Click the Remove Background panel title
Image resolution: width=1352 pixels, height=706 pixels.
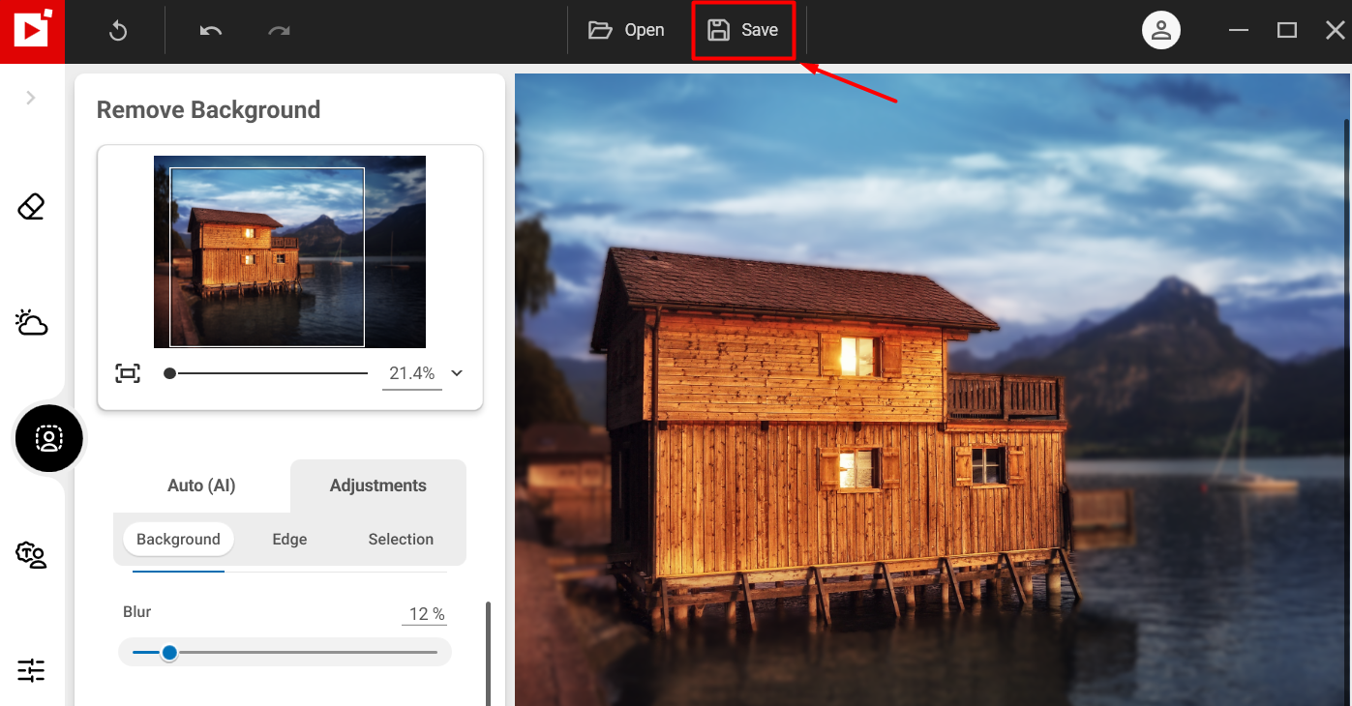[x=208, y=110]
